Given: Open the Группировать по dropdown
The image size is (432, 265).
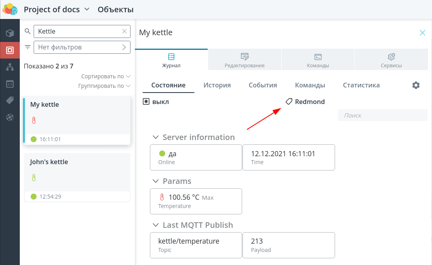Looking at the screenshot, I should tap(104, 86).
